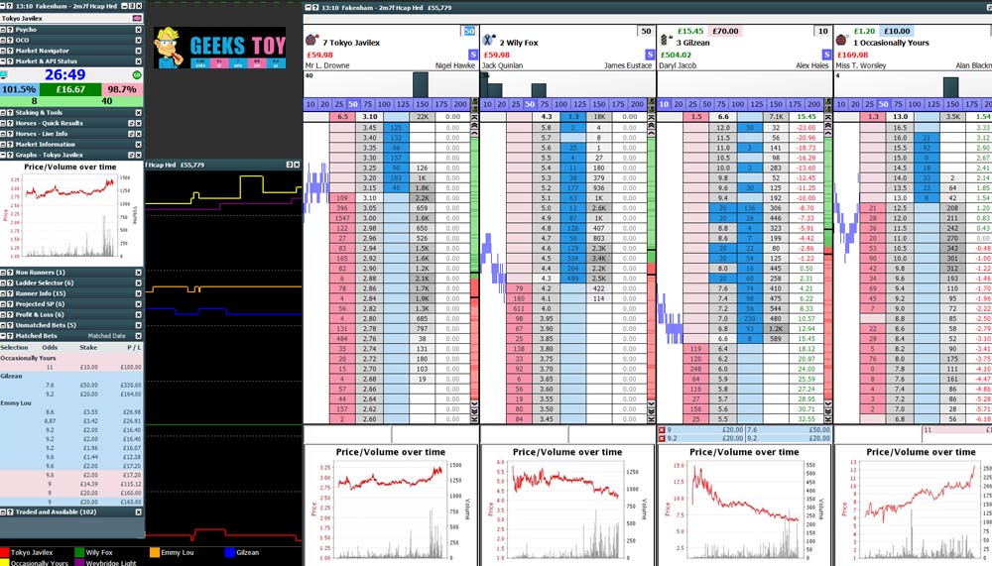This screenshot has width=992, height=566.
Task: Click the Gilzean stake input showing 10
Action: pos(822,31)
